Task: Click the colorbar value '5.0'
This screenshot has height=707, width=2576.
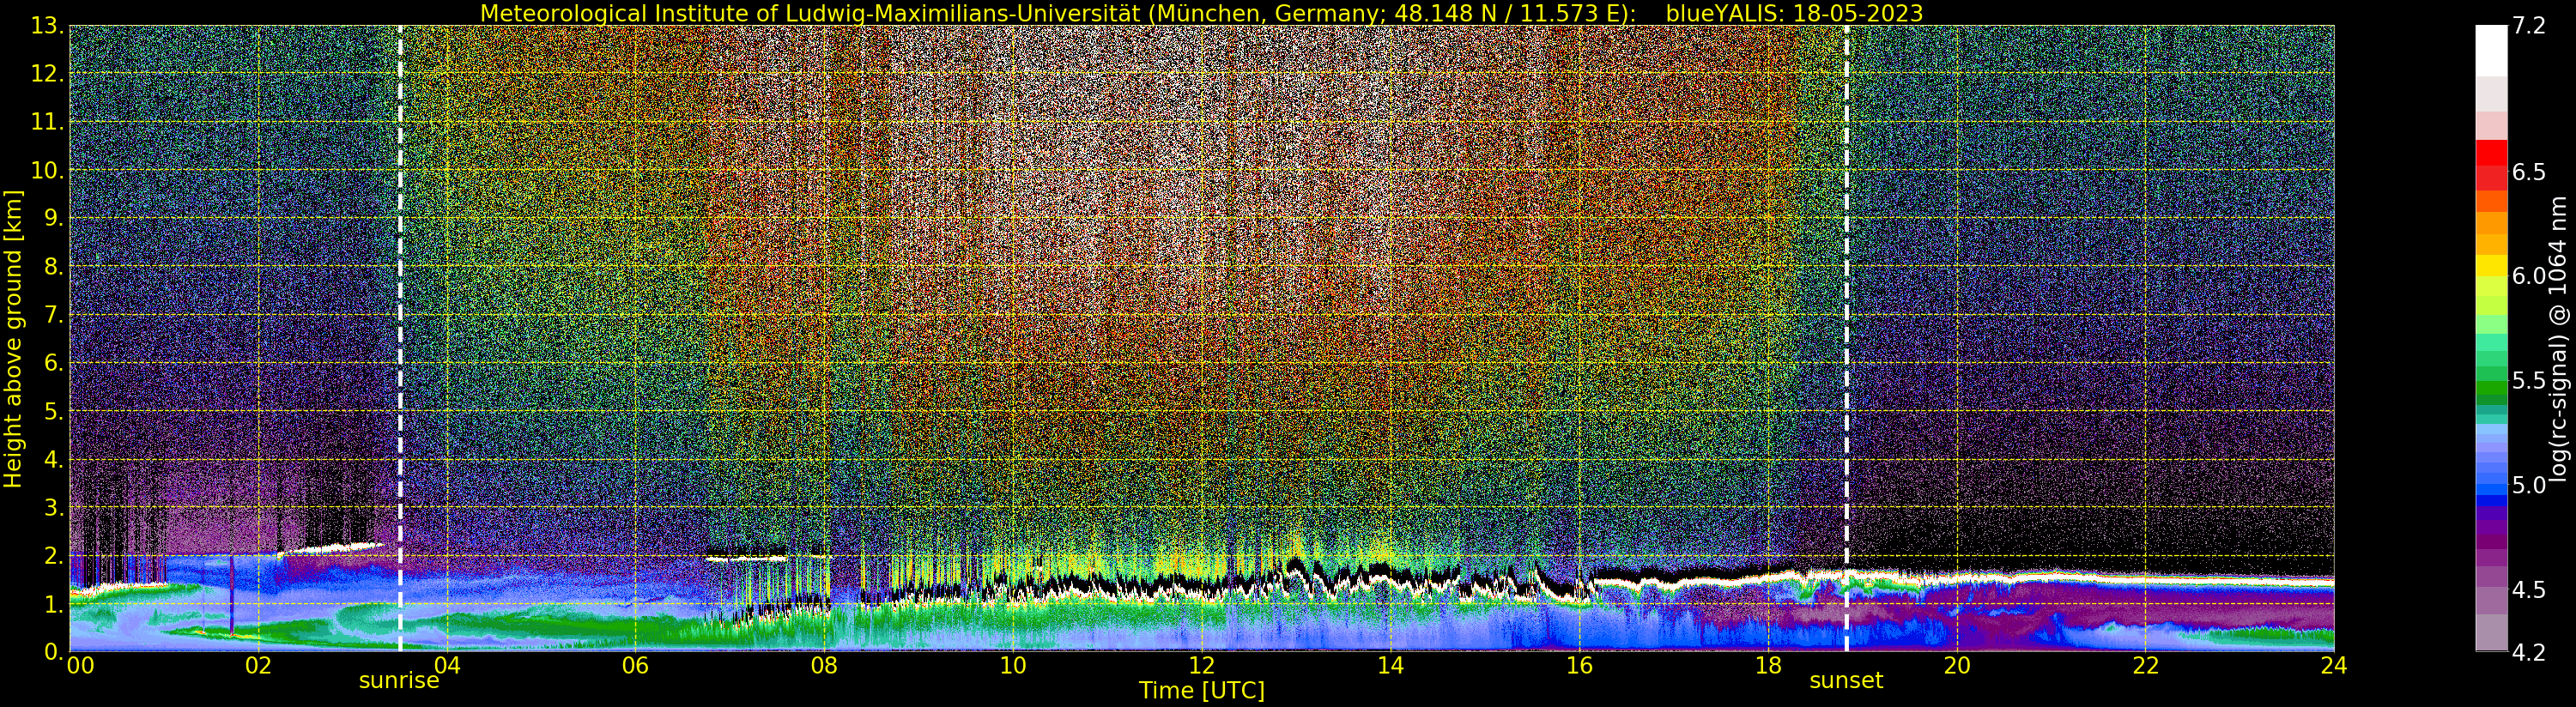Action: pyautogui.click(x=2529, y=485)
